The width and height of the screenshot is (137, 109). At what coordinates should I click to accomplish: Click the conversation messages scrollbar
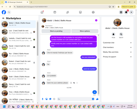98,76
